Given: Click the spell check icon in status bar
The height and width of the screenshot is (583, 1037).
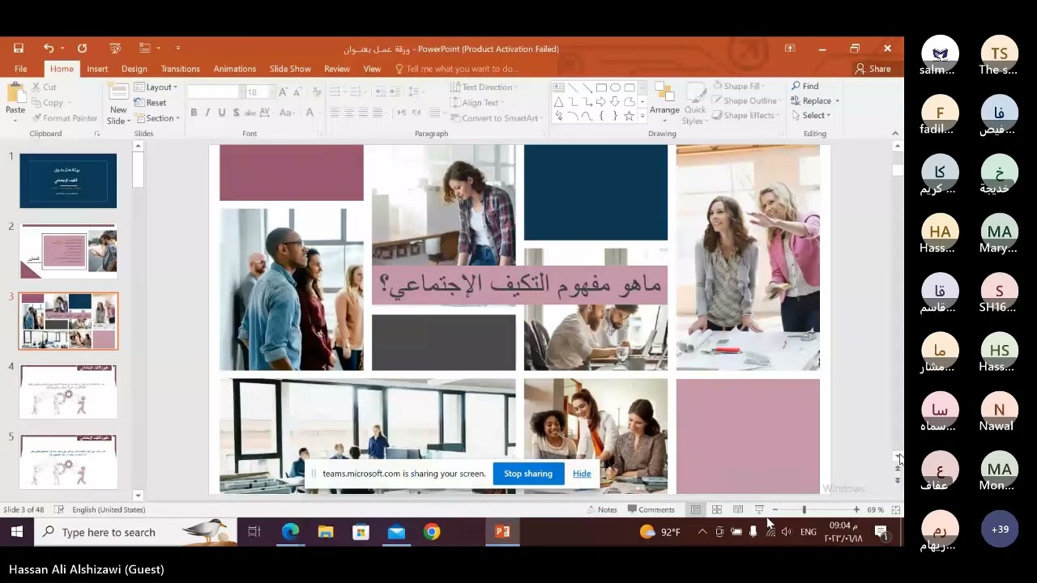Looking at the screenshot, I should click(x=59, y=509).
